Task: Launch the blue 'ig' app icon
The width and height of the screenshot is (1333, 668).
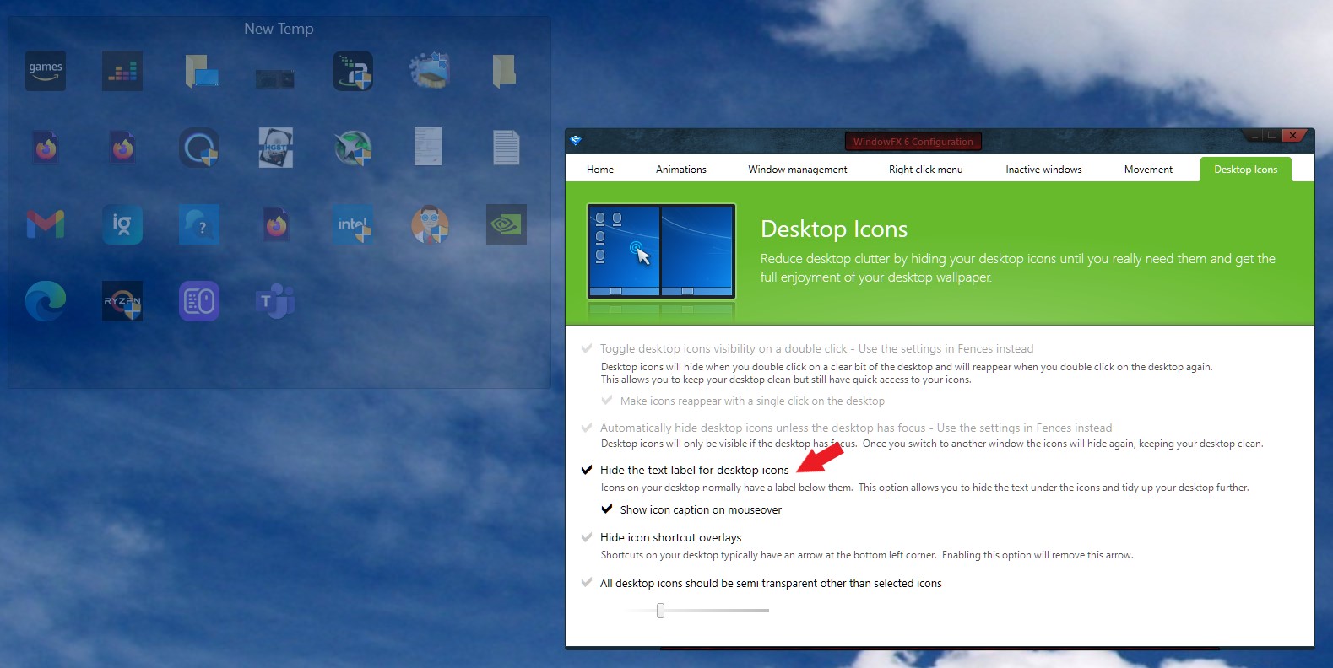Action: coord(122,224)
